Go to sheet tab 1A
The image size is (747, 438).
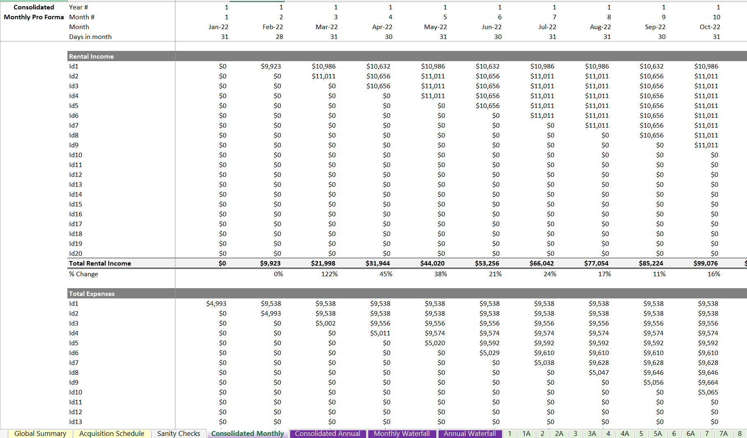click(x=526, y=433)
